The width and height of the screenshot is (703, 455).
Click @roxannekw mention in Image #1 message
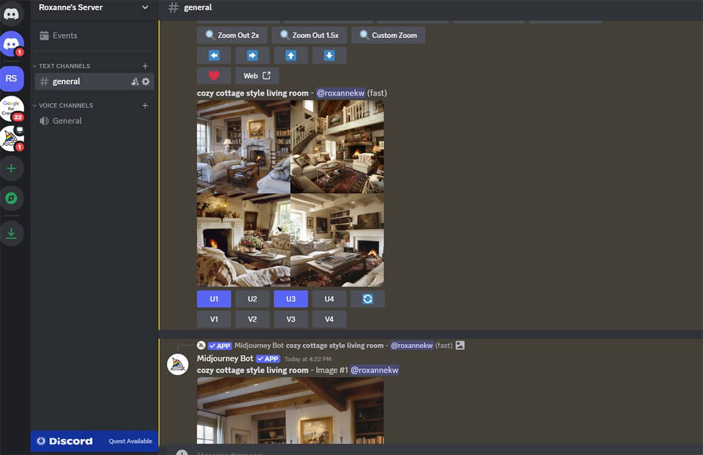[374, 370]
